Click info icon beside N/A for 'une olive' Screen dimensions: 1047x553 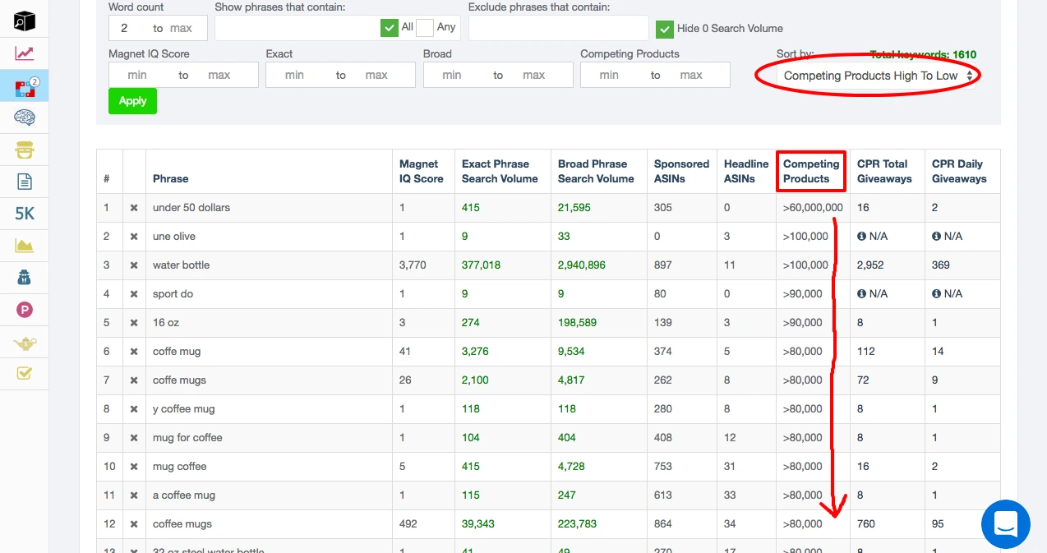click(861, 237)
